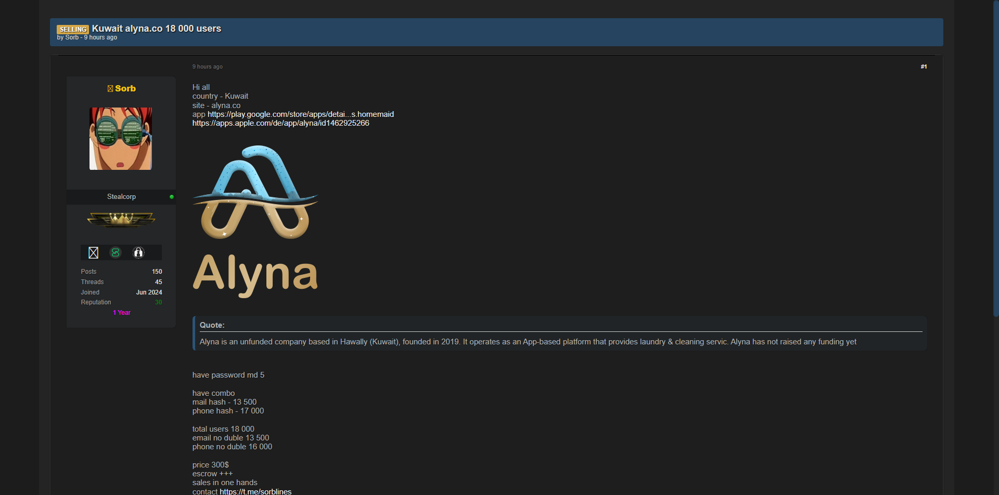The width and height of the screenshot is (999, 495).
Task: Open the apps.apple.com Alyna link
Action: 280,123
